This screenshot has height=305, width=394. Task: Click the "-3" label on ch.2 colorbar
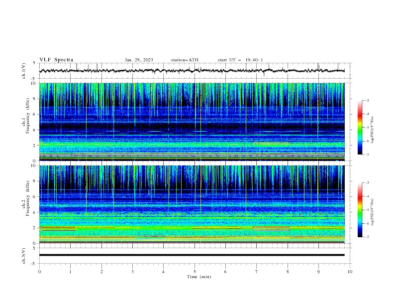click(367, 183)
